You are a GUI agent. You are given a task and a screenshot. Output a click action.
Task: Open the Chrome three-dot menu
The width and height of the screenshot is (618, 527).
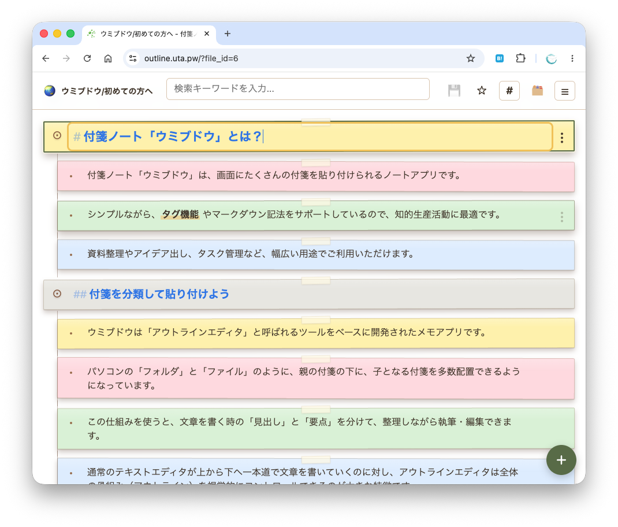pyautogui.click(x=572, y=58)
